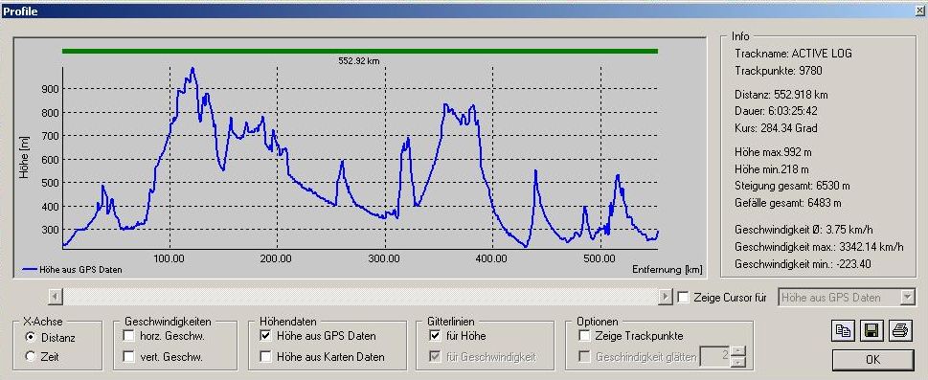Viewport: 928px width, 380px height.
Task: Open the Höhe aus GPS Daten dropdown
Action: click(908, 297)
